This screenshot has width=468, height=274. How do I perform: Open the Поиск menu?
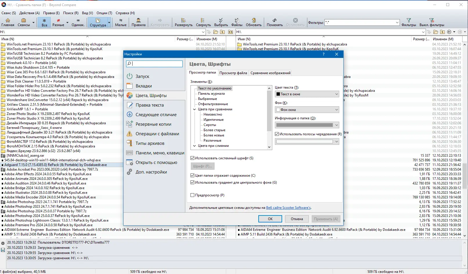(71, 13)
